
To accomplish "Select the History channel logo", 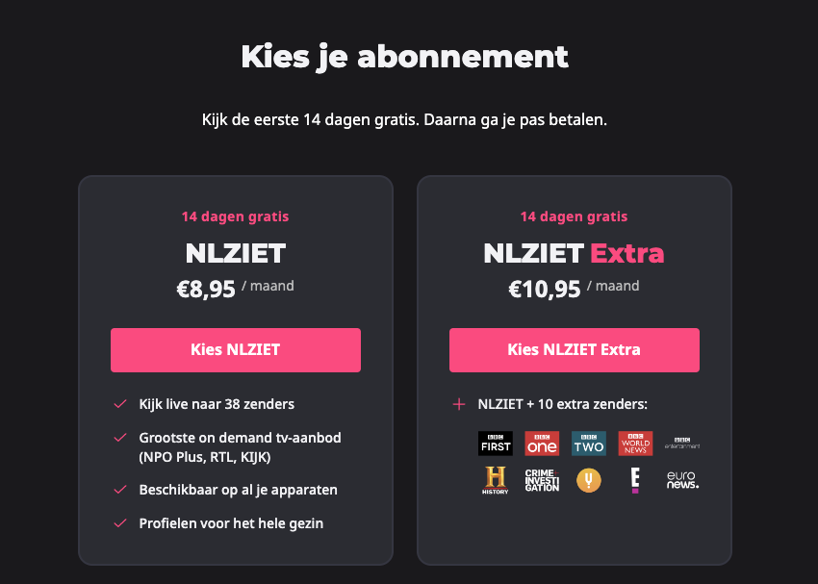I will (495, 480).
